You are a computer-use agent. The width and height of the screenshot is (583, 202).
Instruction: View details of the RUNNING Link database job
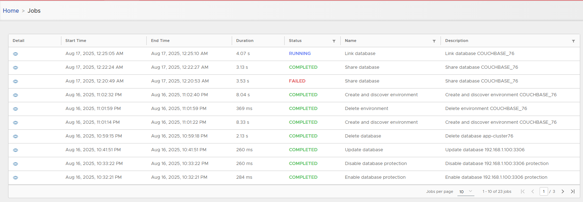[x=16, y=54]
